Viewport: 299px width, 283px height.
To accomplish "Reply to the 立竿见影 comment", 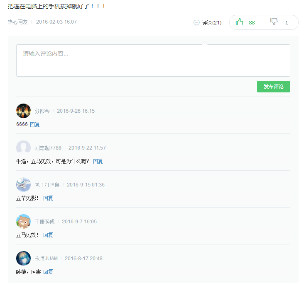I will [x=48, y=198].
